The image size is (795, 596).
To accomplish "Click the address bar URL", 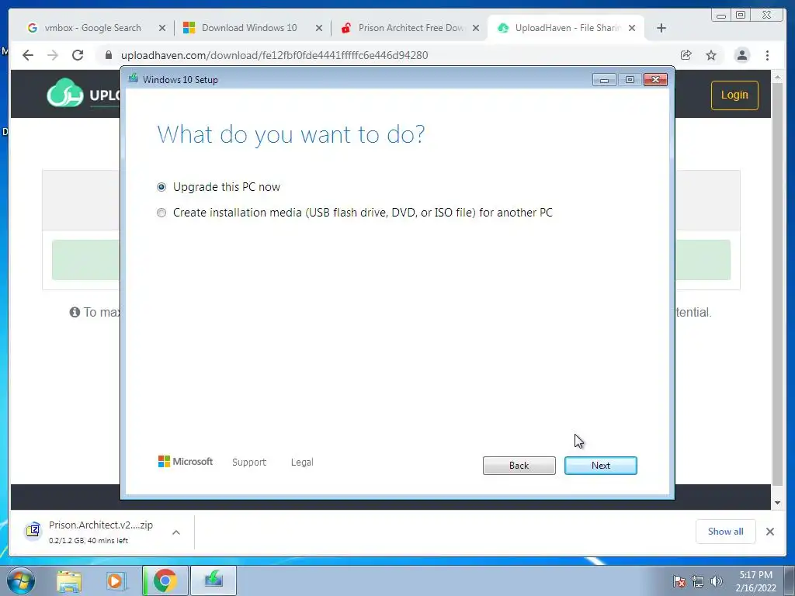I will tap(274, 55).
